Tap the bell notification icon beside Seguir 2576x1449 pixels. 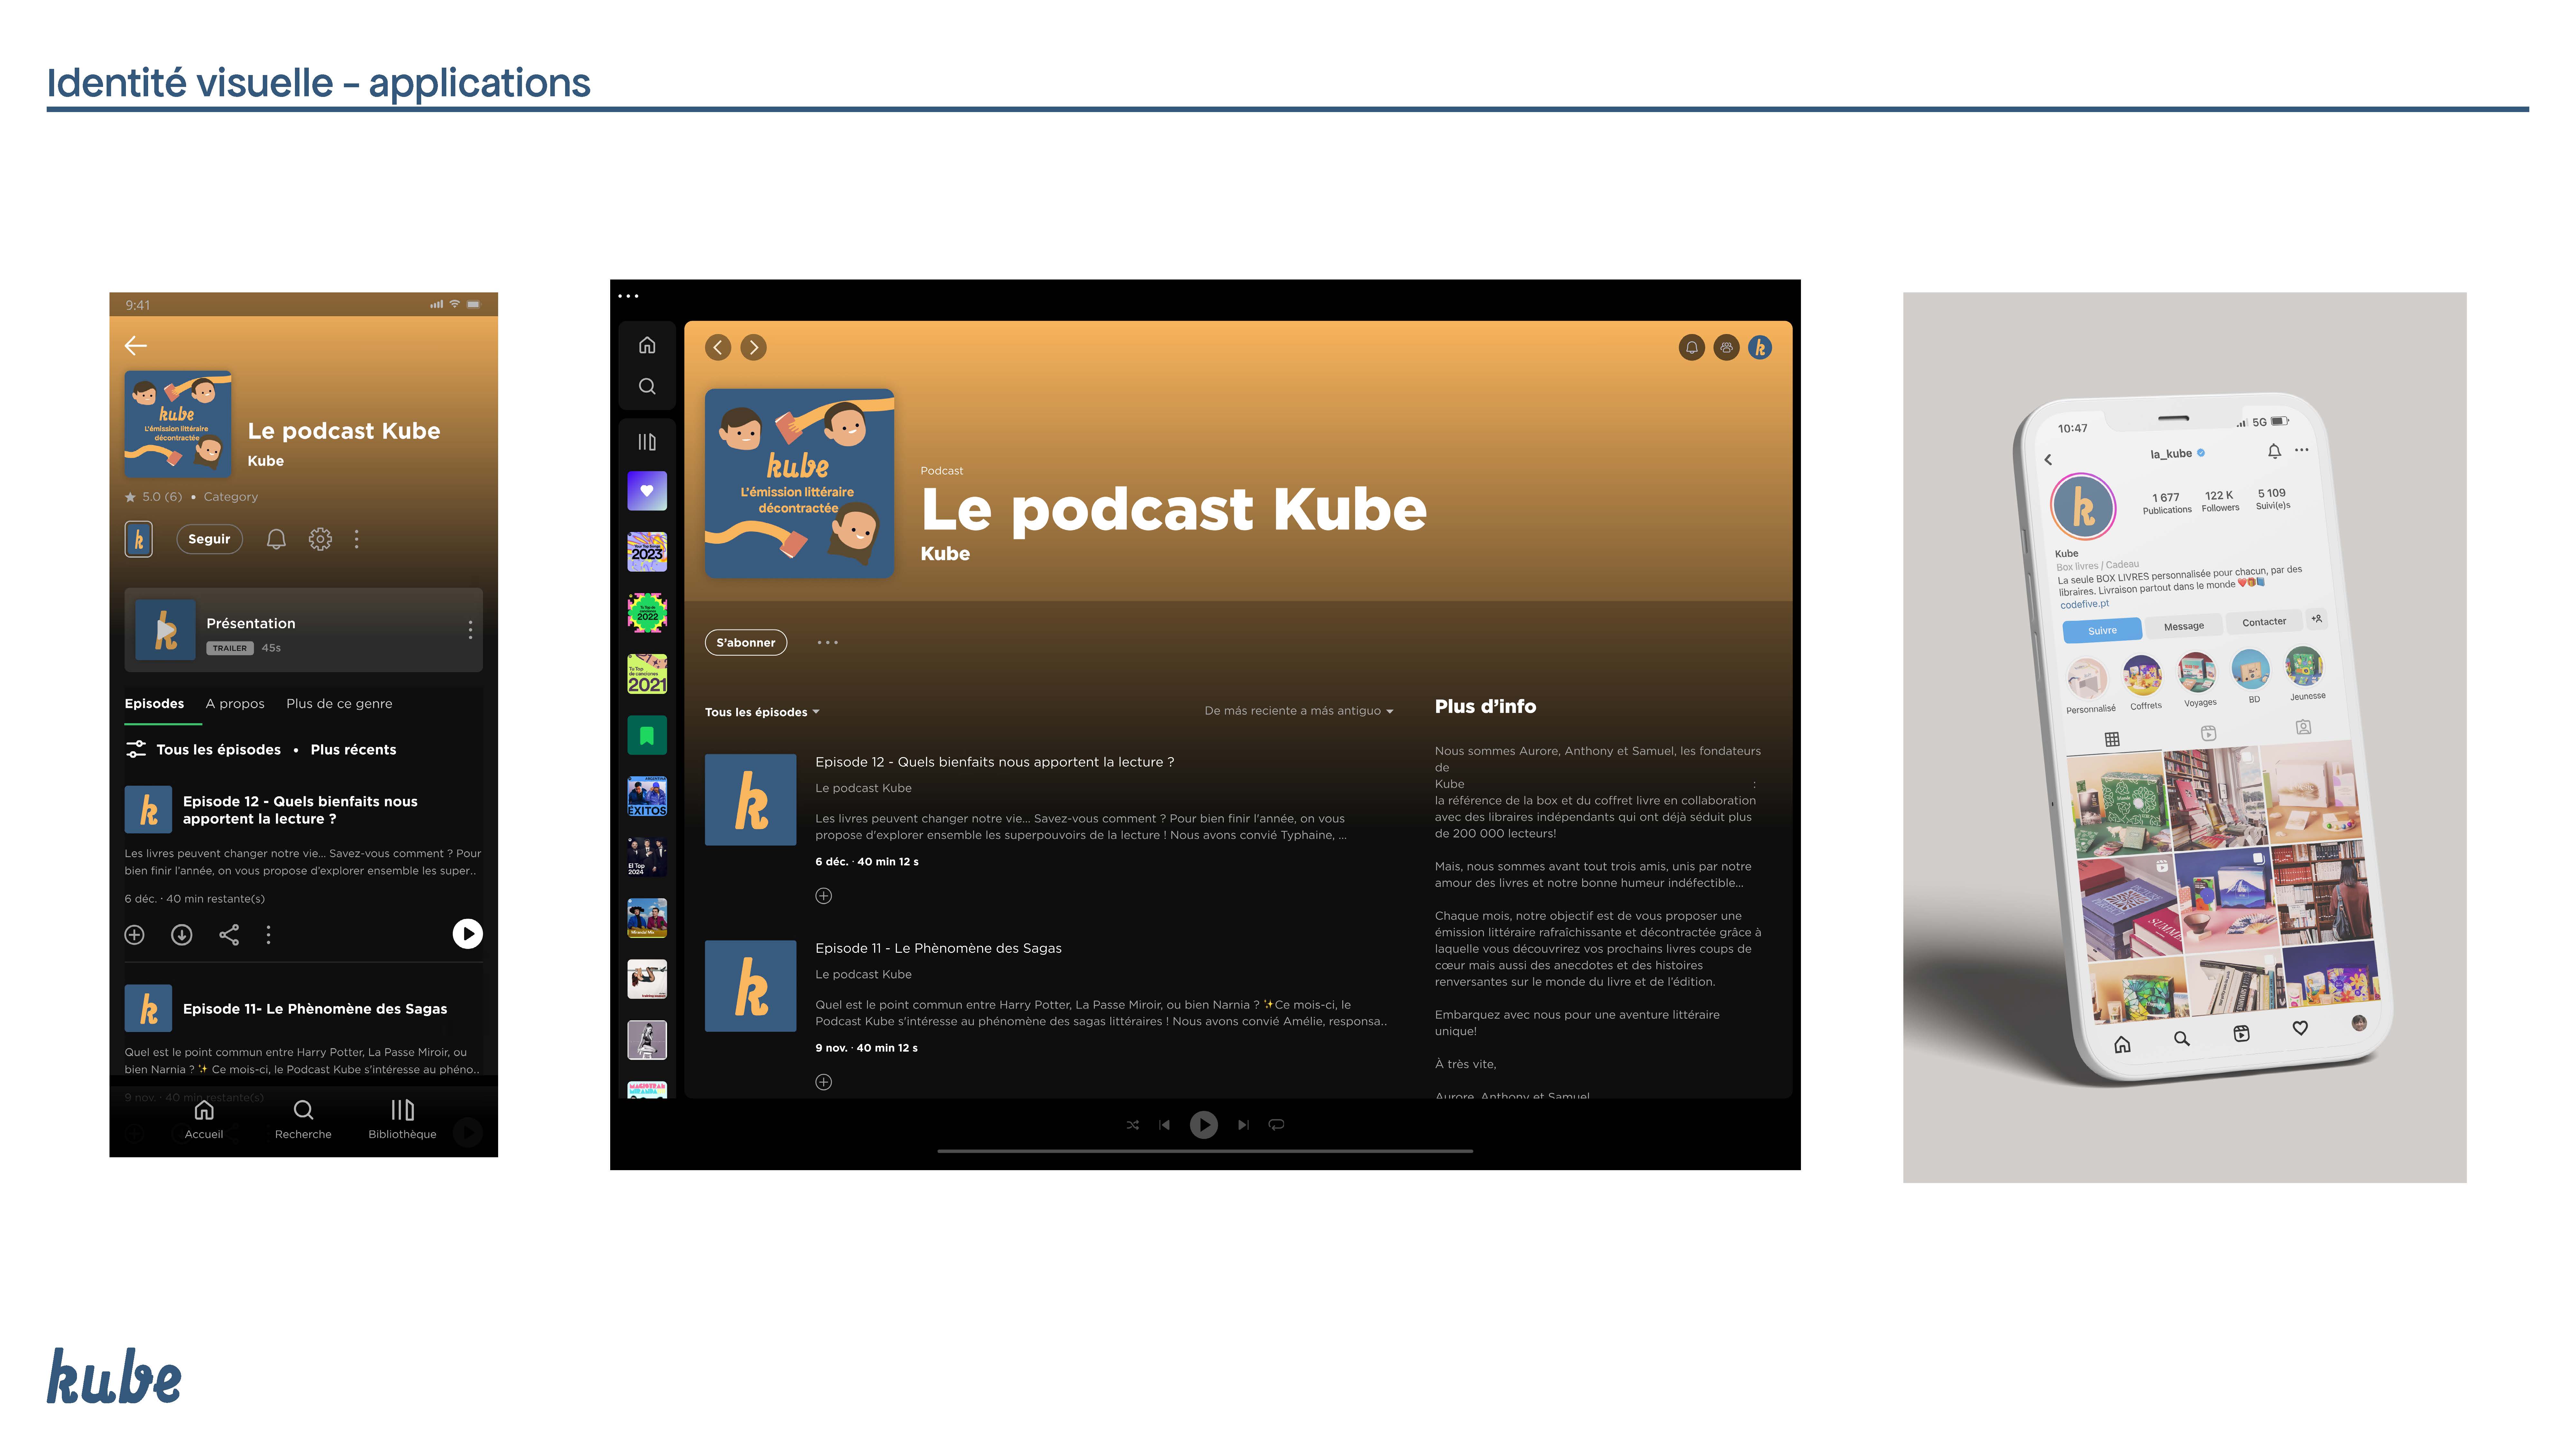click(x=276, y=539)
